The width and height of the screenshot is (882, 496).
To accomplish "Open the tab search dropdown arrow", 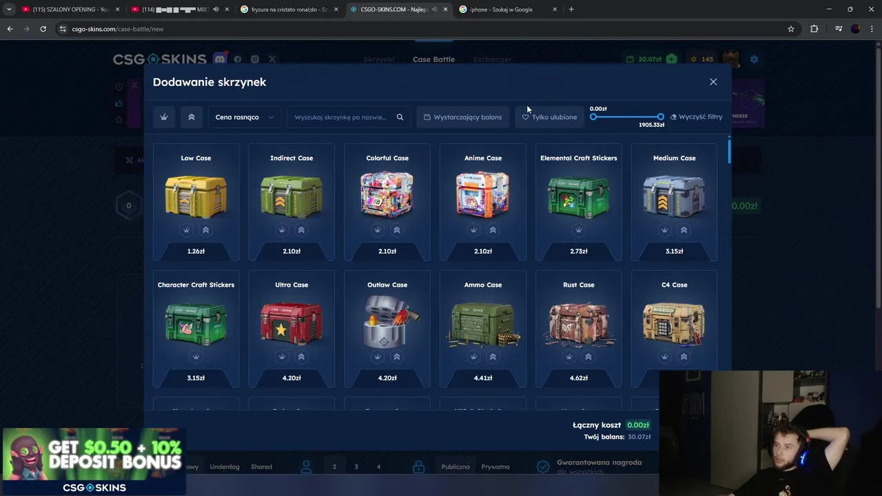I will click(9, 10).
